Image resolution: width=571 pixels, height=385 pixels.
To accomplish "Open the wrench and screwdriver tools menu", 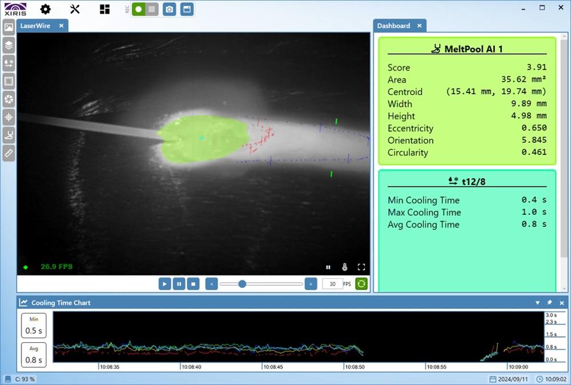I will [x=75, y=9].
